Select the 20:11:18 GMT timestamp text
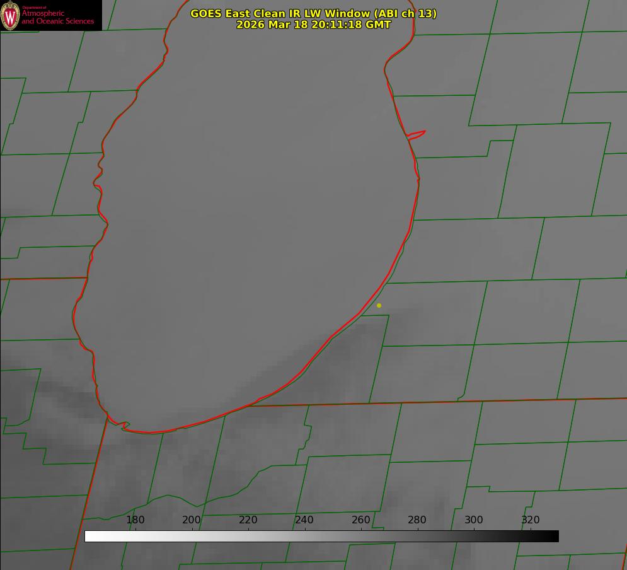The width and height of the screenshot is (627, 570). point(313,25)
